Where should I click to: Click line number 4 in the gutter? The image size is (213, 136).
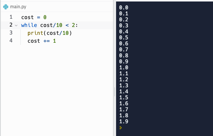(11, 40)
